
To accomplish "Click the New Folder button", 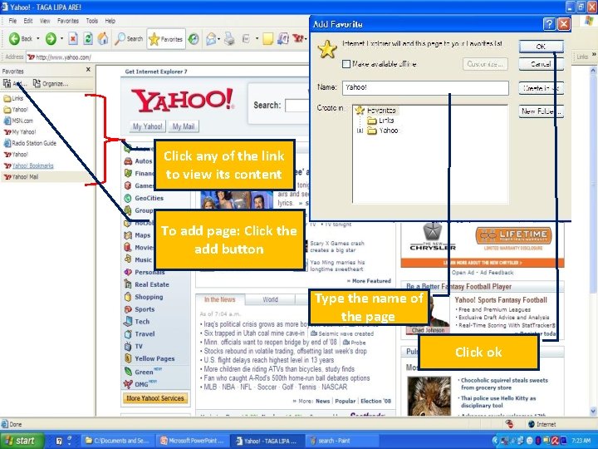I will point(541,111).
